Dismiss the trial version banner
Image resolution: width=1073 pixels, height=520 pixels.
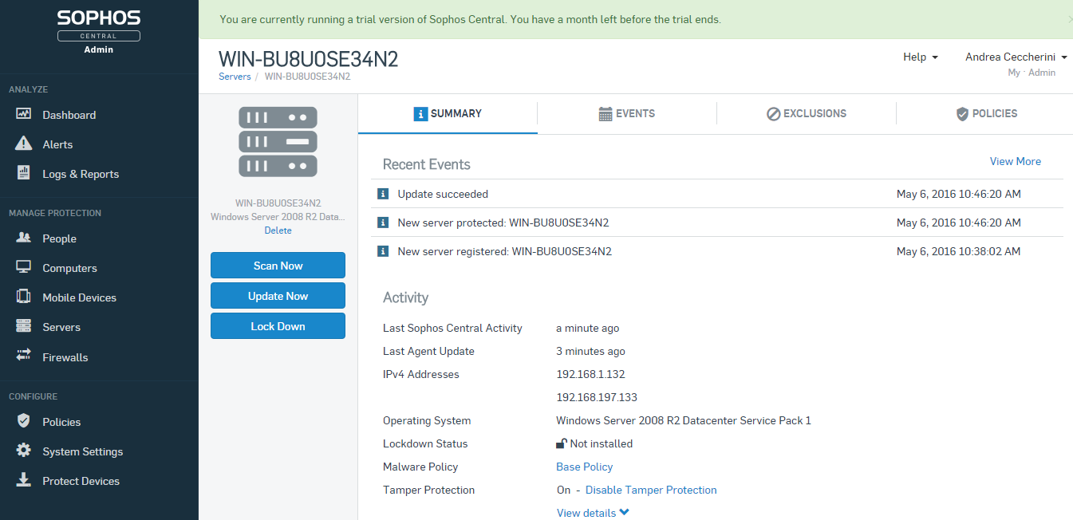1069,19
